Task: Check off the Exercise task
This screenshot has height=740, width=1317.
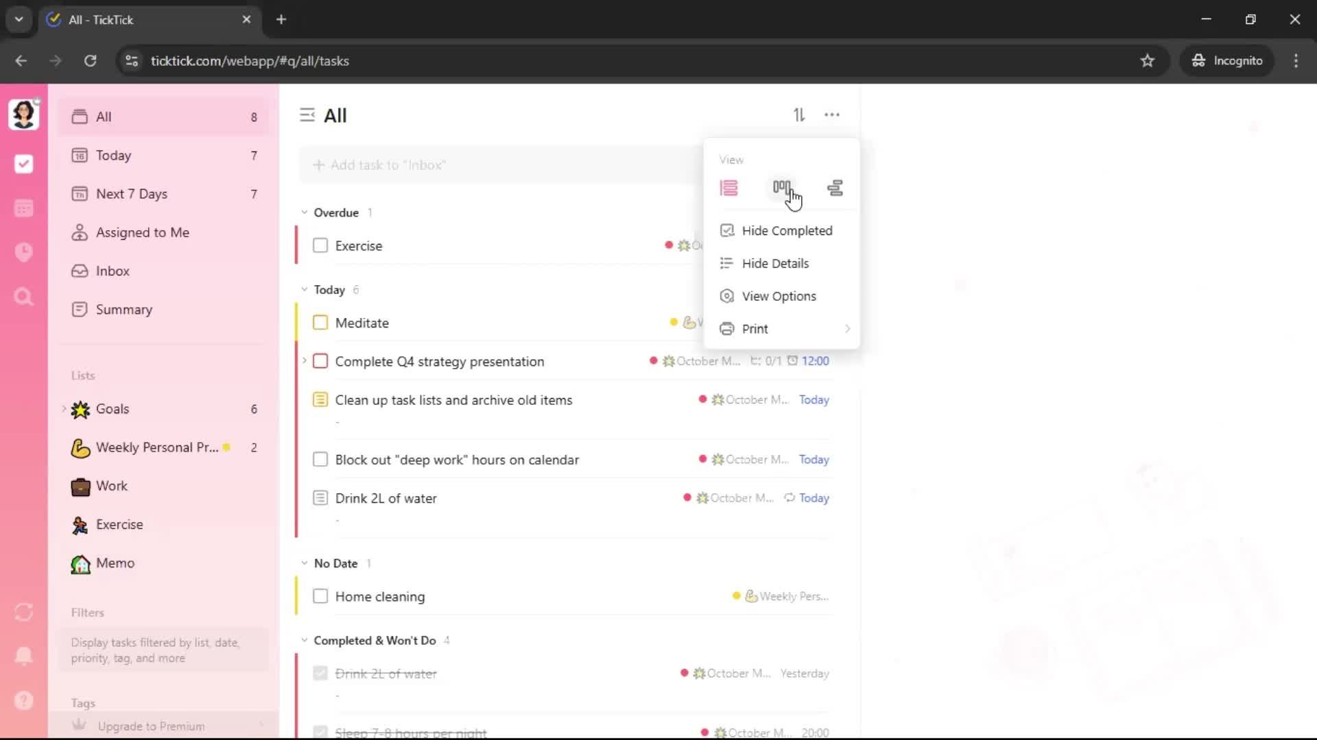Action: (320, 245)
